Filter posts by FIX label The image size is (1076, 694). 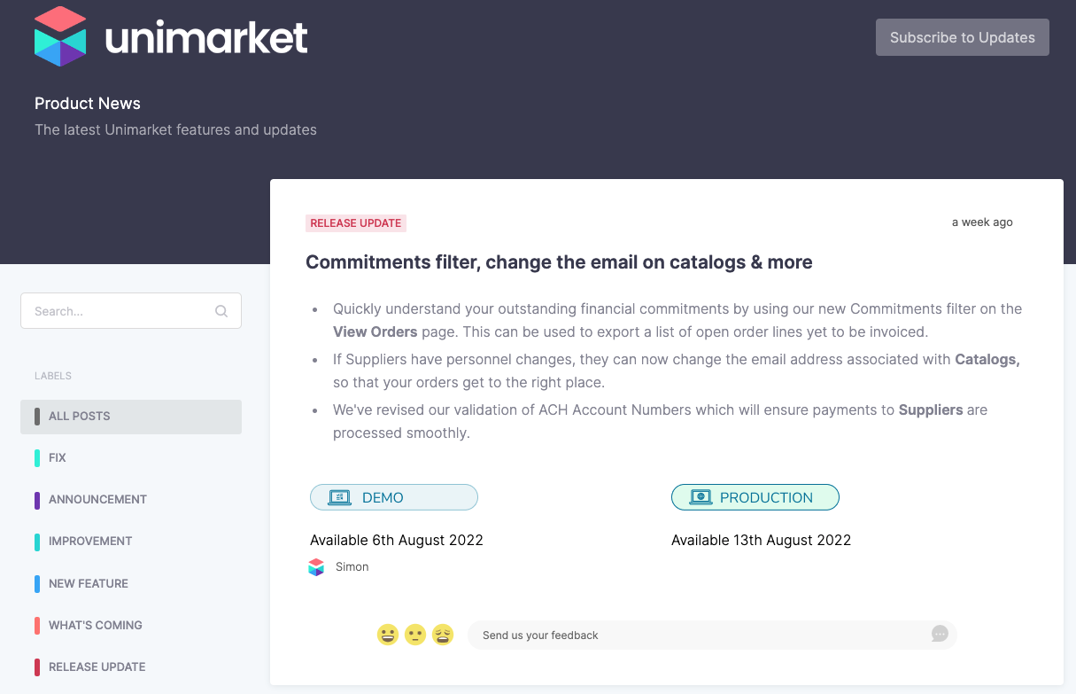[131, 458]
